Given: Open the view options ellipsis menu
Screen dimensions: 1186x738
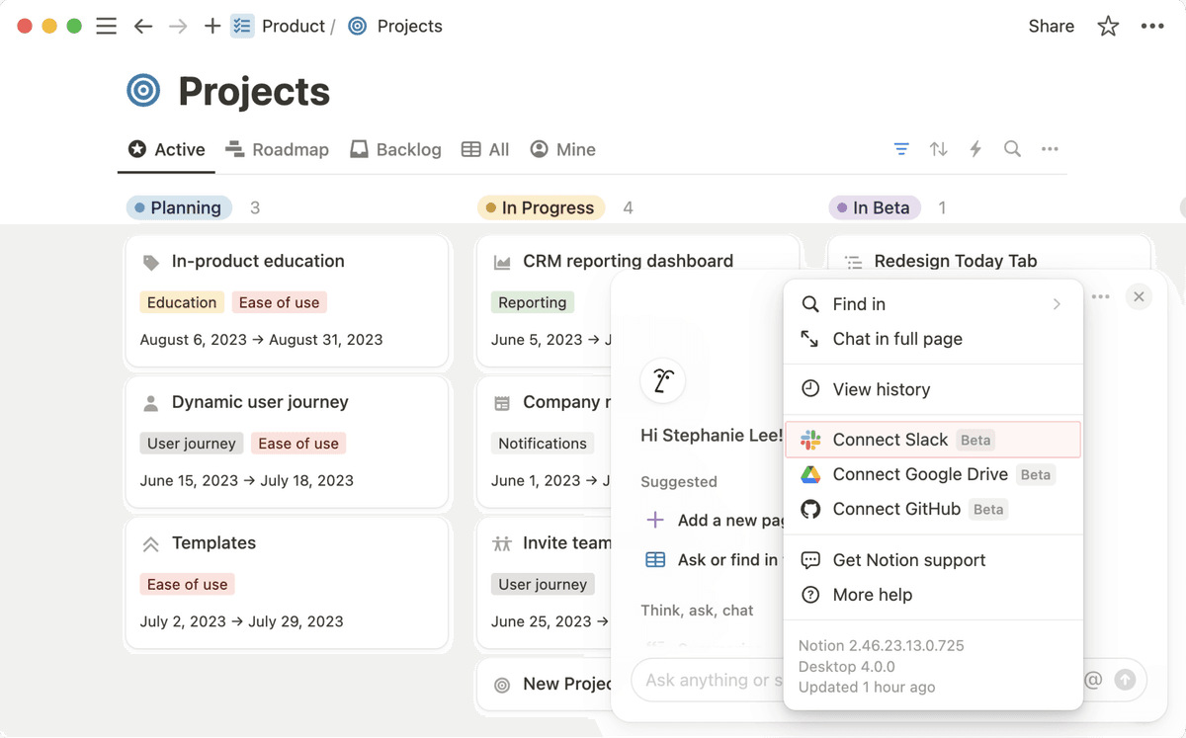Looking at the screenshot, I should coord(1050,149).
